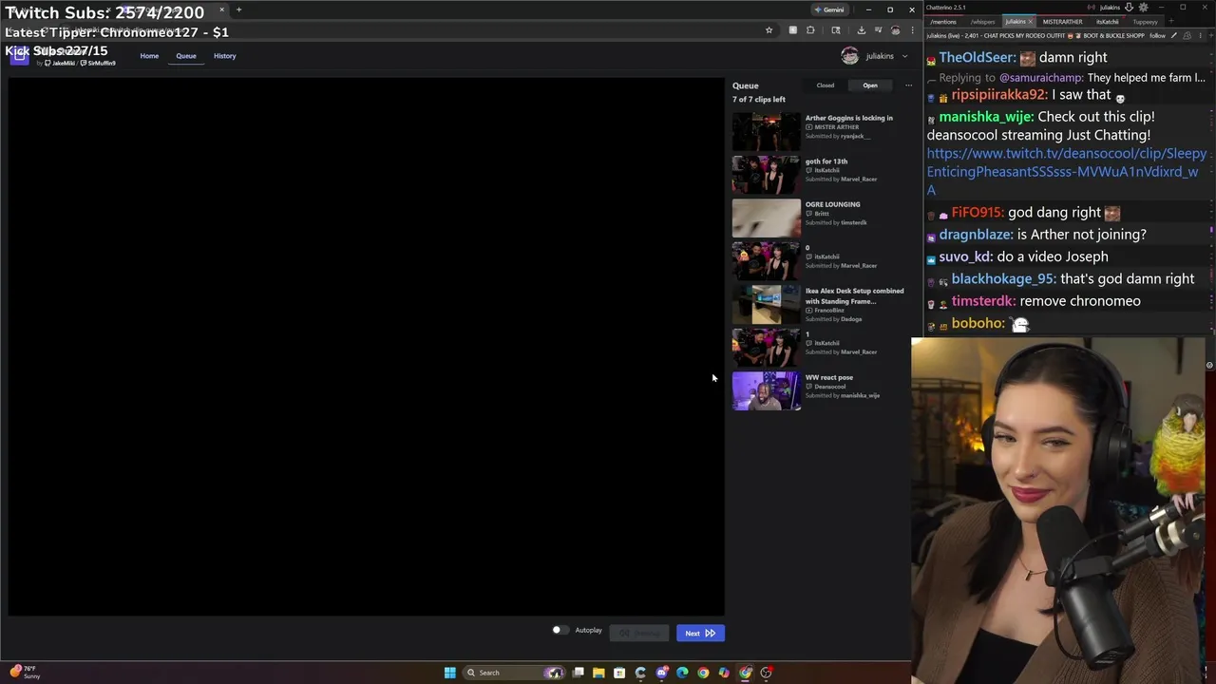The width and height of the screenshot is (1216, 684).
Task: Select the clip titled '0' by itsKatchii
Action: (807, 248)
